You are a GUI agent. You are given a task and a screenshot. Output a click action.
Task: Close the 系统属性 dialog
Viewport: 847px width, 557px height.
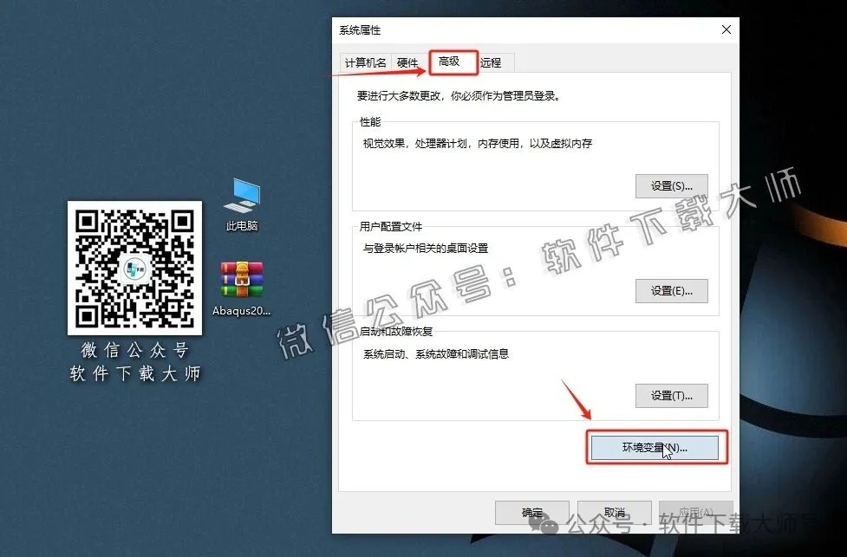click(x=726, y=29)
